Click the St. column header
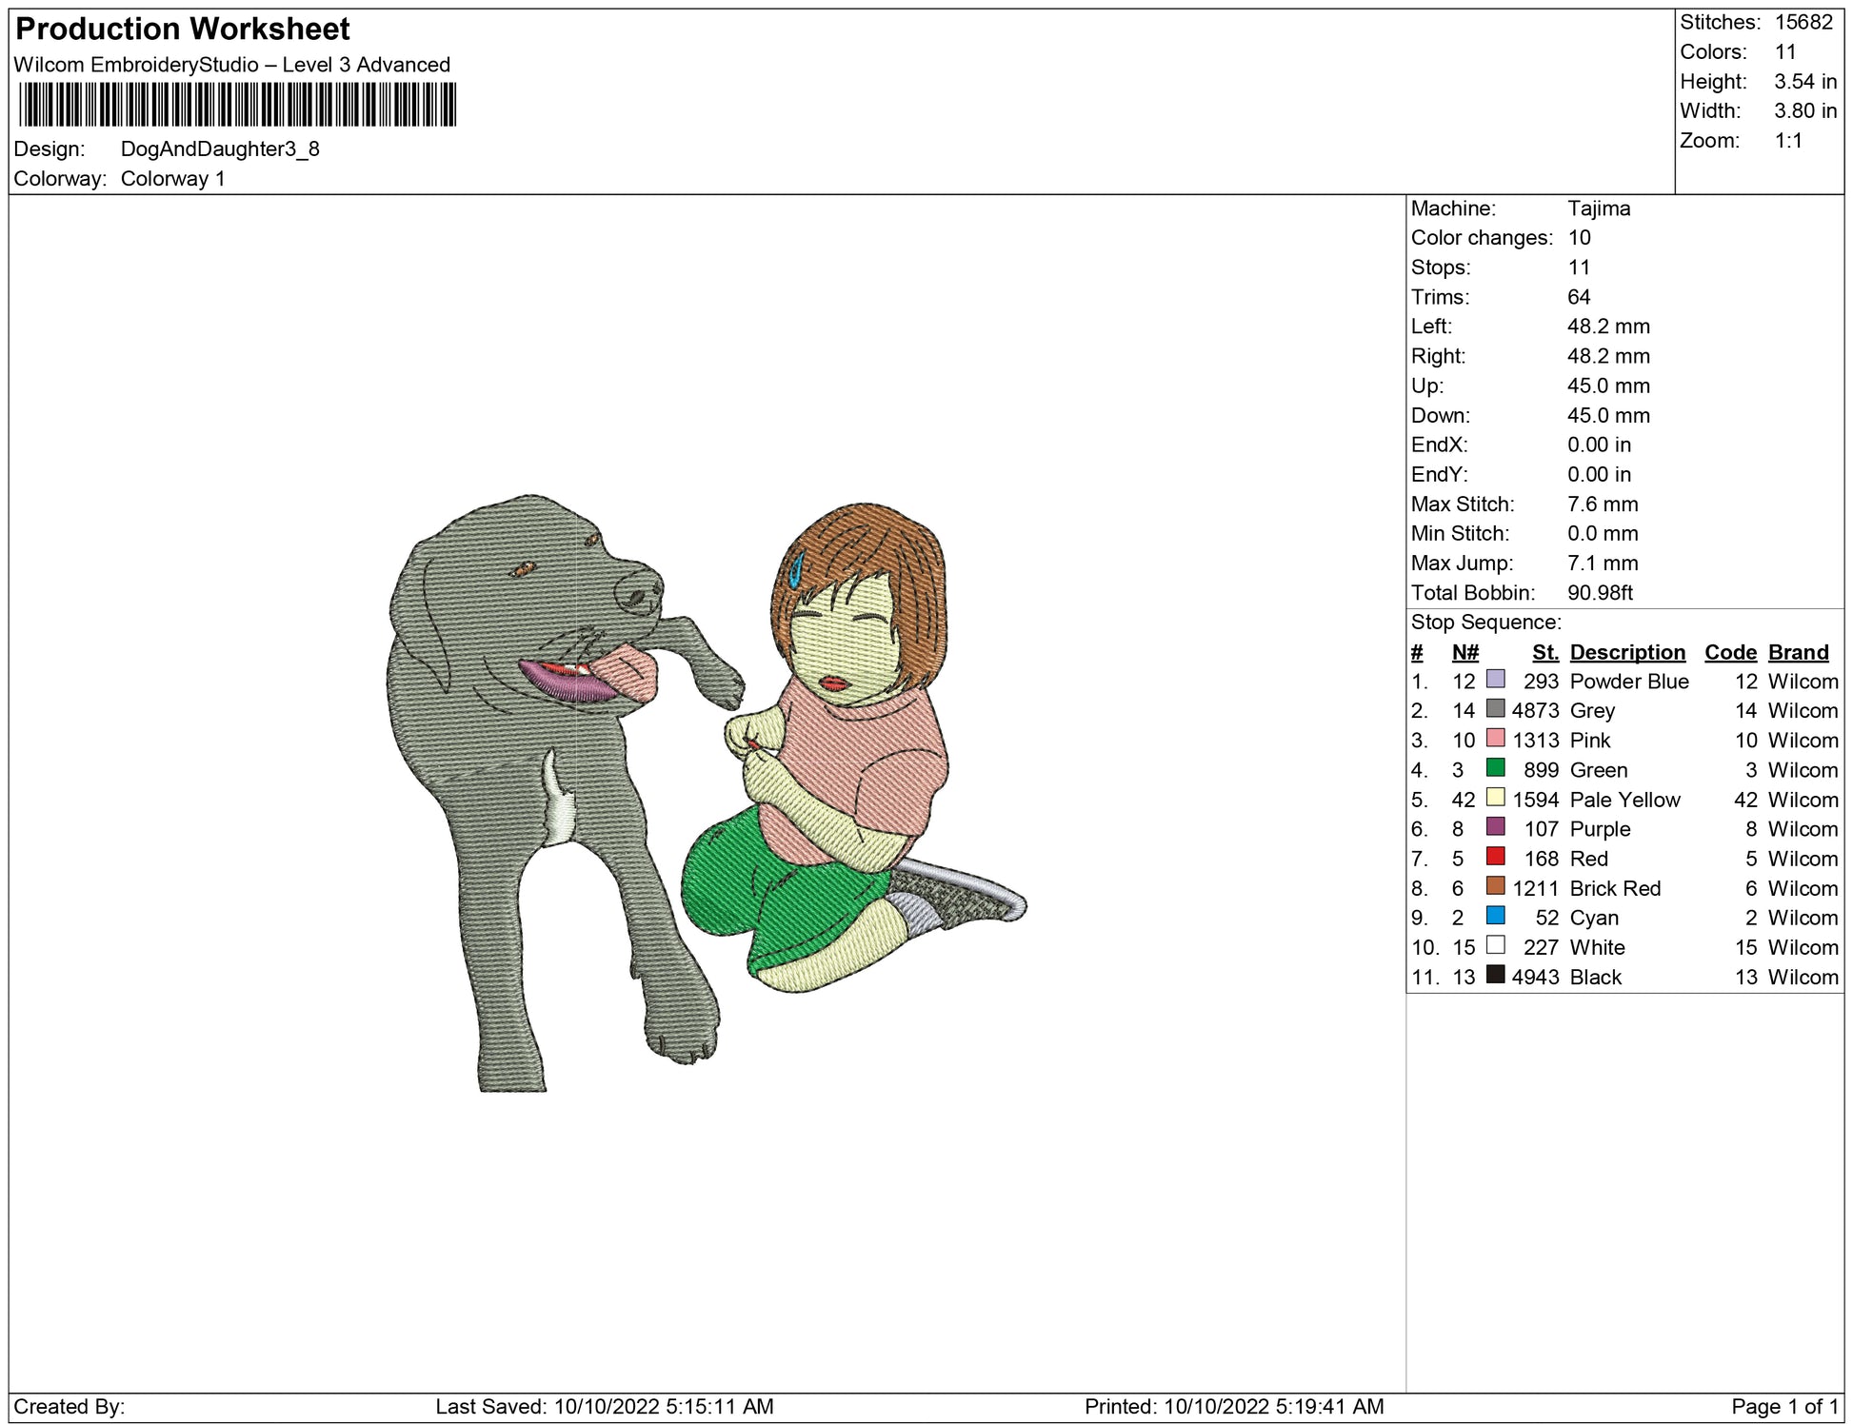Screen dimensions: 1853x1425 pos(1544,652)
